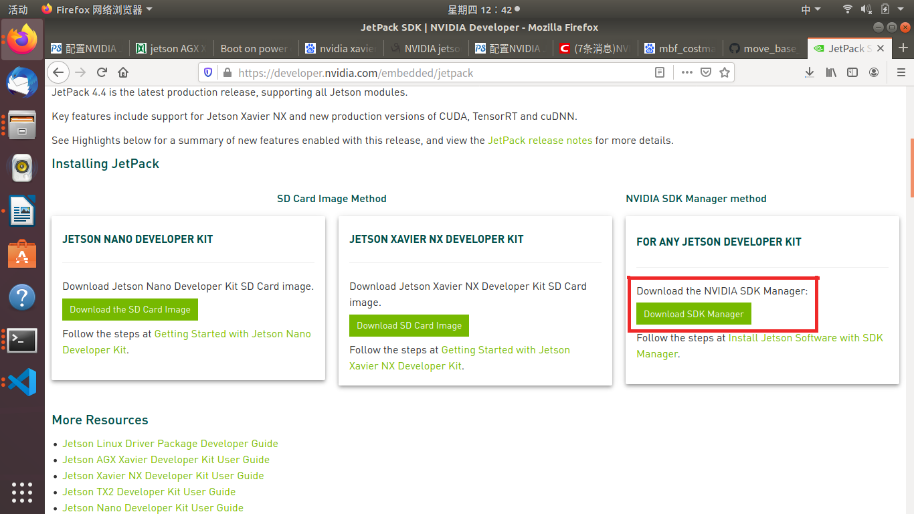Open Firefox hamburger menu
This screenshot has width=914, height=514.
pos(901,72)
